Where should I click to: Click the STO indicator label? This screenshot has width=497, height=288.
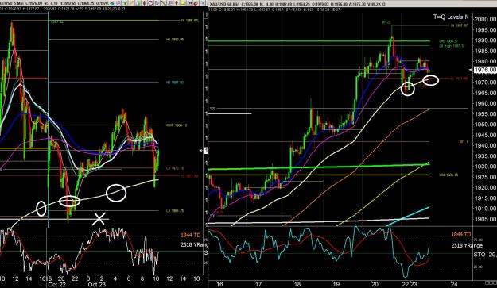tap(480, 255)
